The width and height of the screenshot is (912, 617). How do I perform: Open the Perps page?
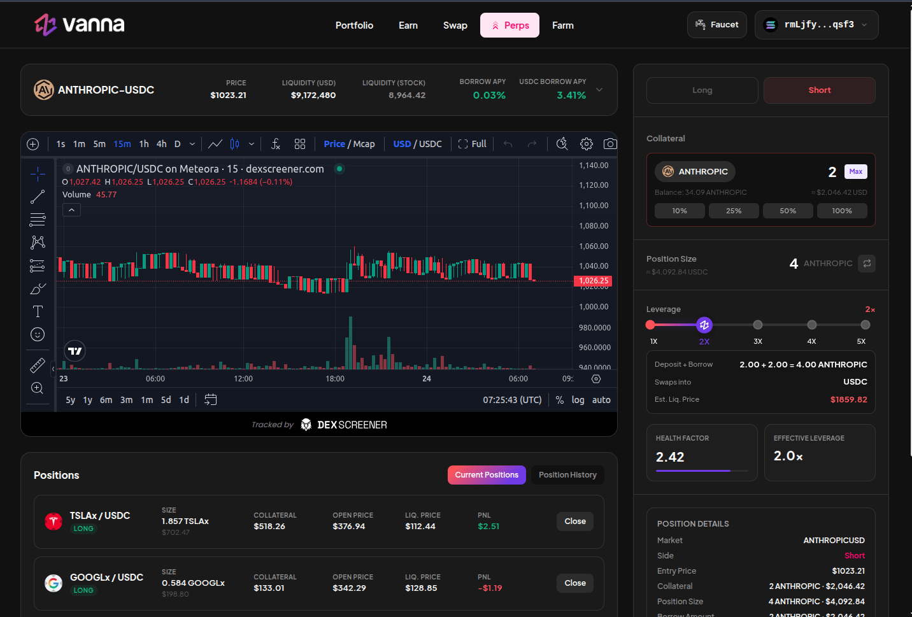(509, 25)
